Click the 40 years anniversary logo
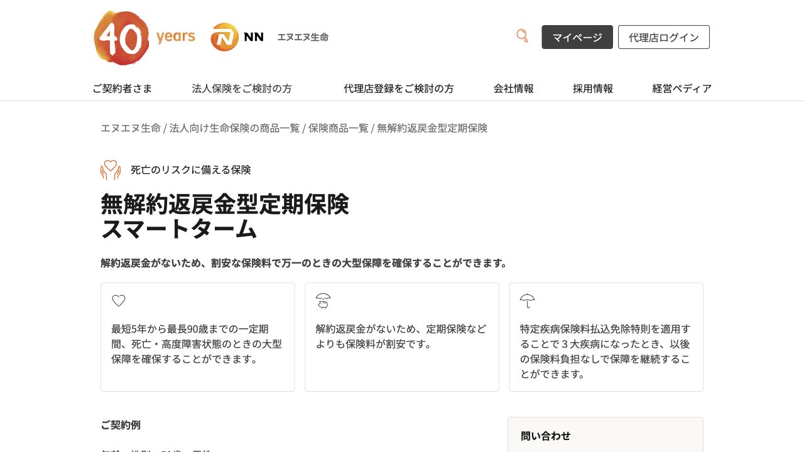Image resolution: width=804 pixels, height=452 pixels. click(x=144, y=38)
